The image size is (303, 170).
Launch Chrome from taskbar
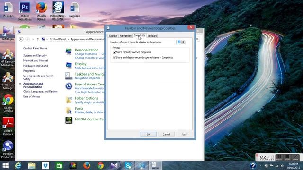(100, 166)
